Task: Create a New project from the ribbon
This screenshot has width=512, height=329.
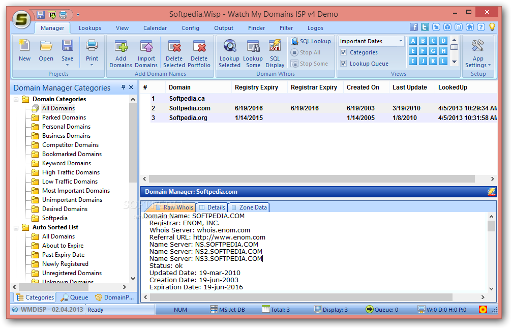Action: point(24,50)
